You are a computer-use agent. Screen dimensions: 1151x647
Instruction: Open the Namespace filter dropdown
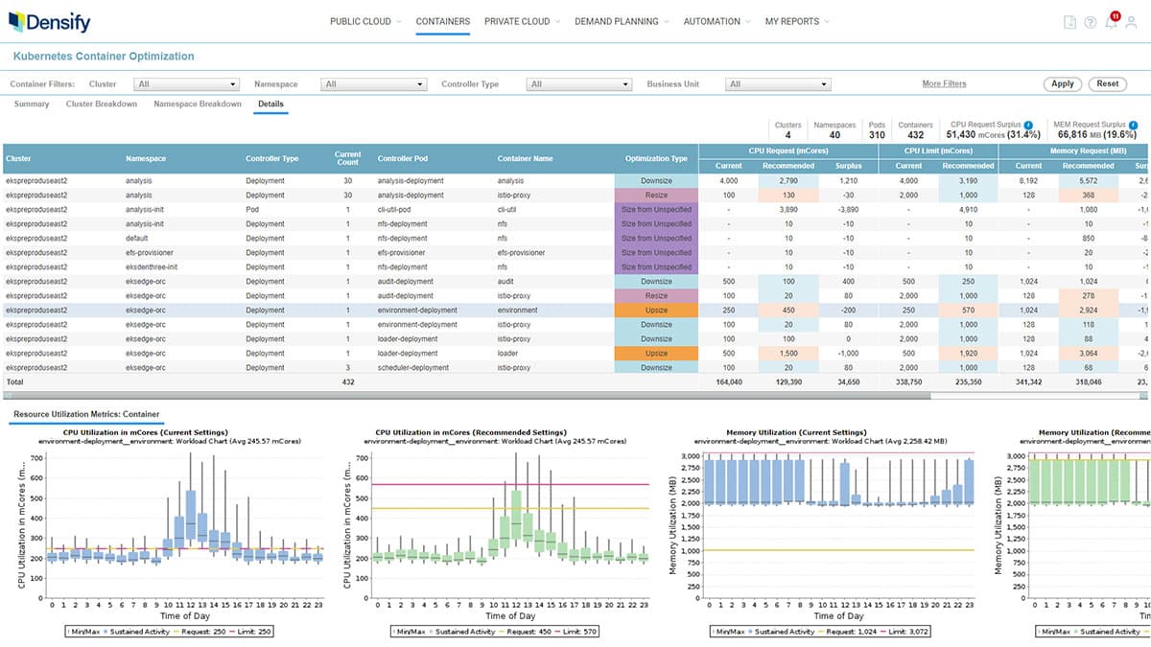click(373, 84)
